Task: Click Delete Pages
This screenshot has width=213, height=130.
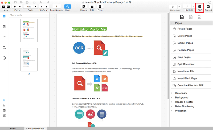Action: (191, 36)
